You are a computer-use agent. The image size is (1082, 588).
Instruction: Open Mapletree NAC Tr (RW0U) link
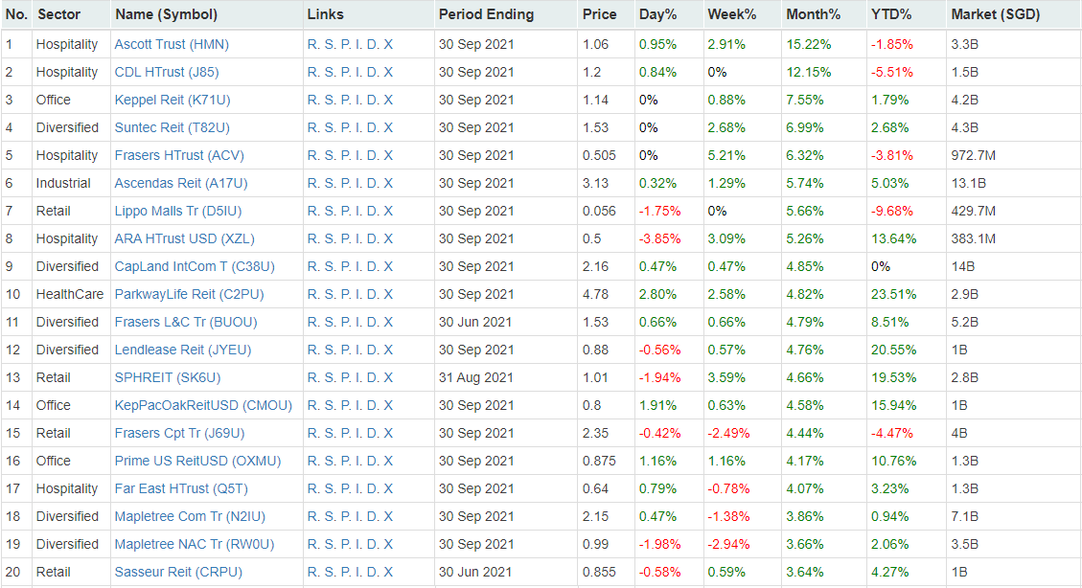pyautogui.click(x=195, y=544)
